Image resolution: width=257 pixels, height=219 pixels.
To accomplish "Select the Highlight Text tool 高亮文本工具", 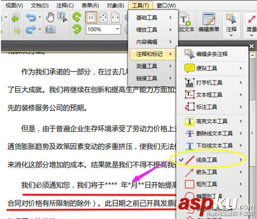I will 213,121.
